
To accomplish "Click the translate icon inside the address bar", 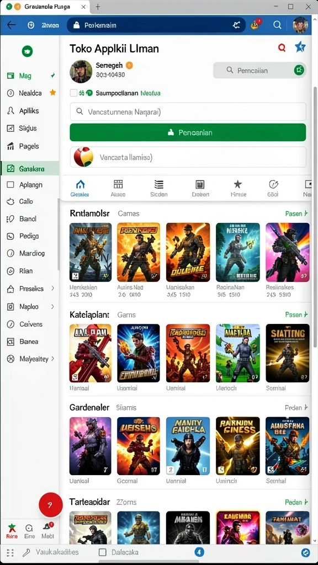I will [236, 25].
